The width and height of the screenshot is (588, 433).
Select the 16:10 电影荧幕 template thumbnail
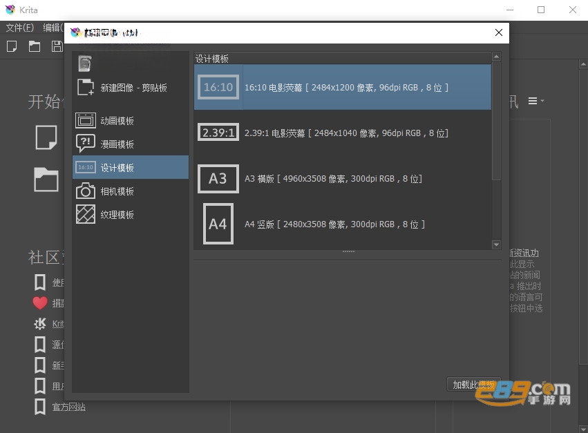coord(218,87)
